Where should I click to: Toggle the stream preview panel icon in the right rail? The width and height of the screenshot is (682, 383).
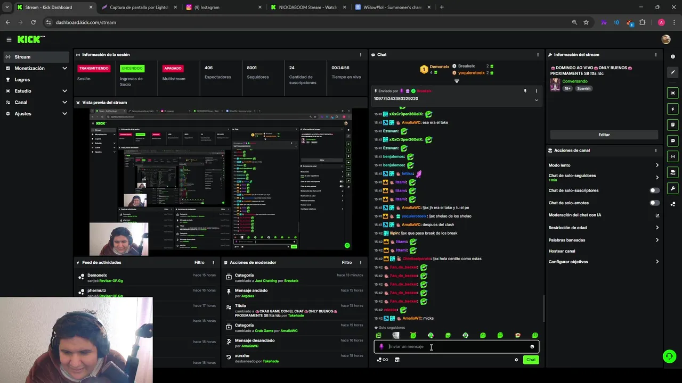tap(673, 93)
